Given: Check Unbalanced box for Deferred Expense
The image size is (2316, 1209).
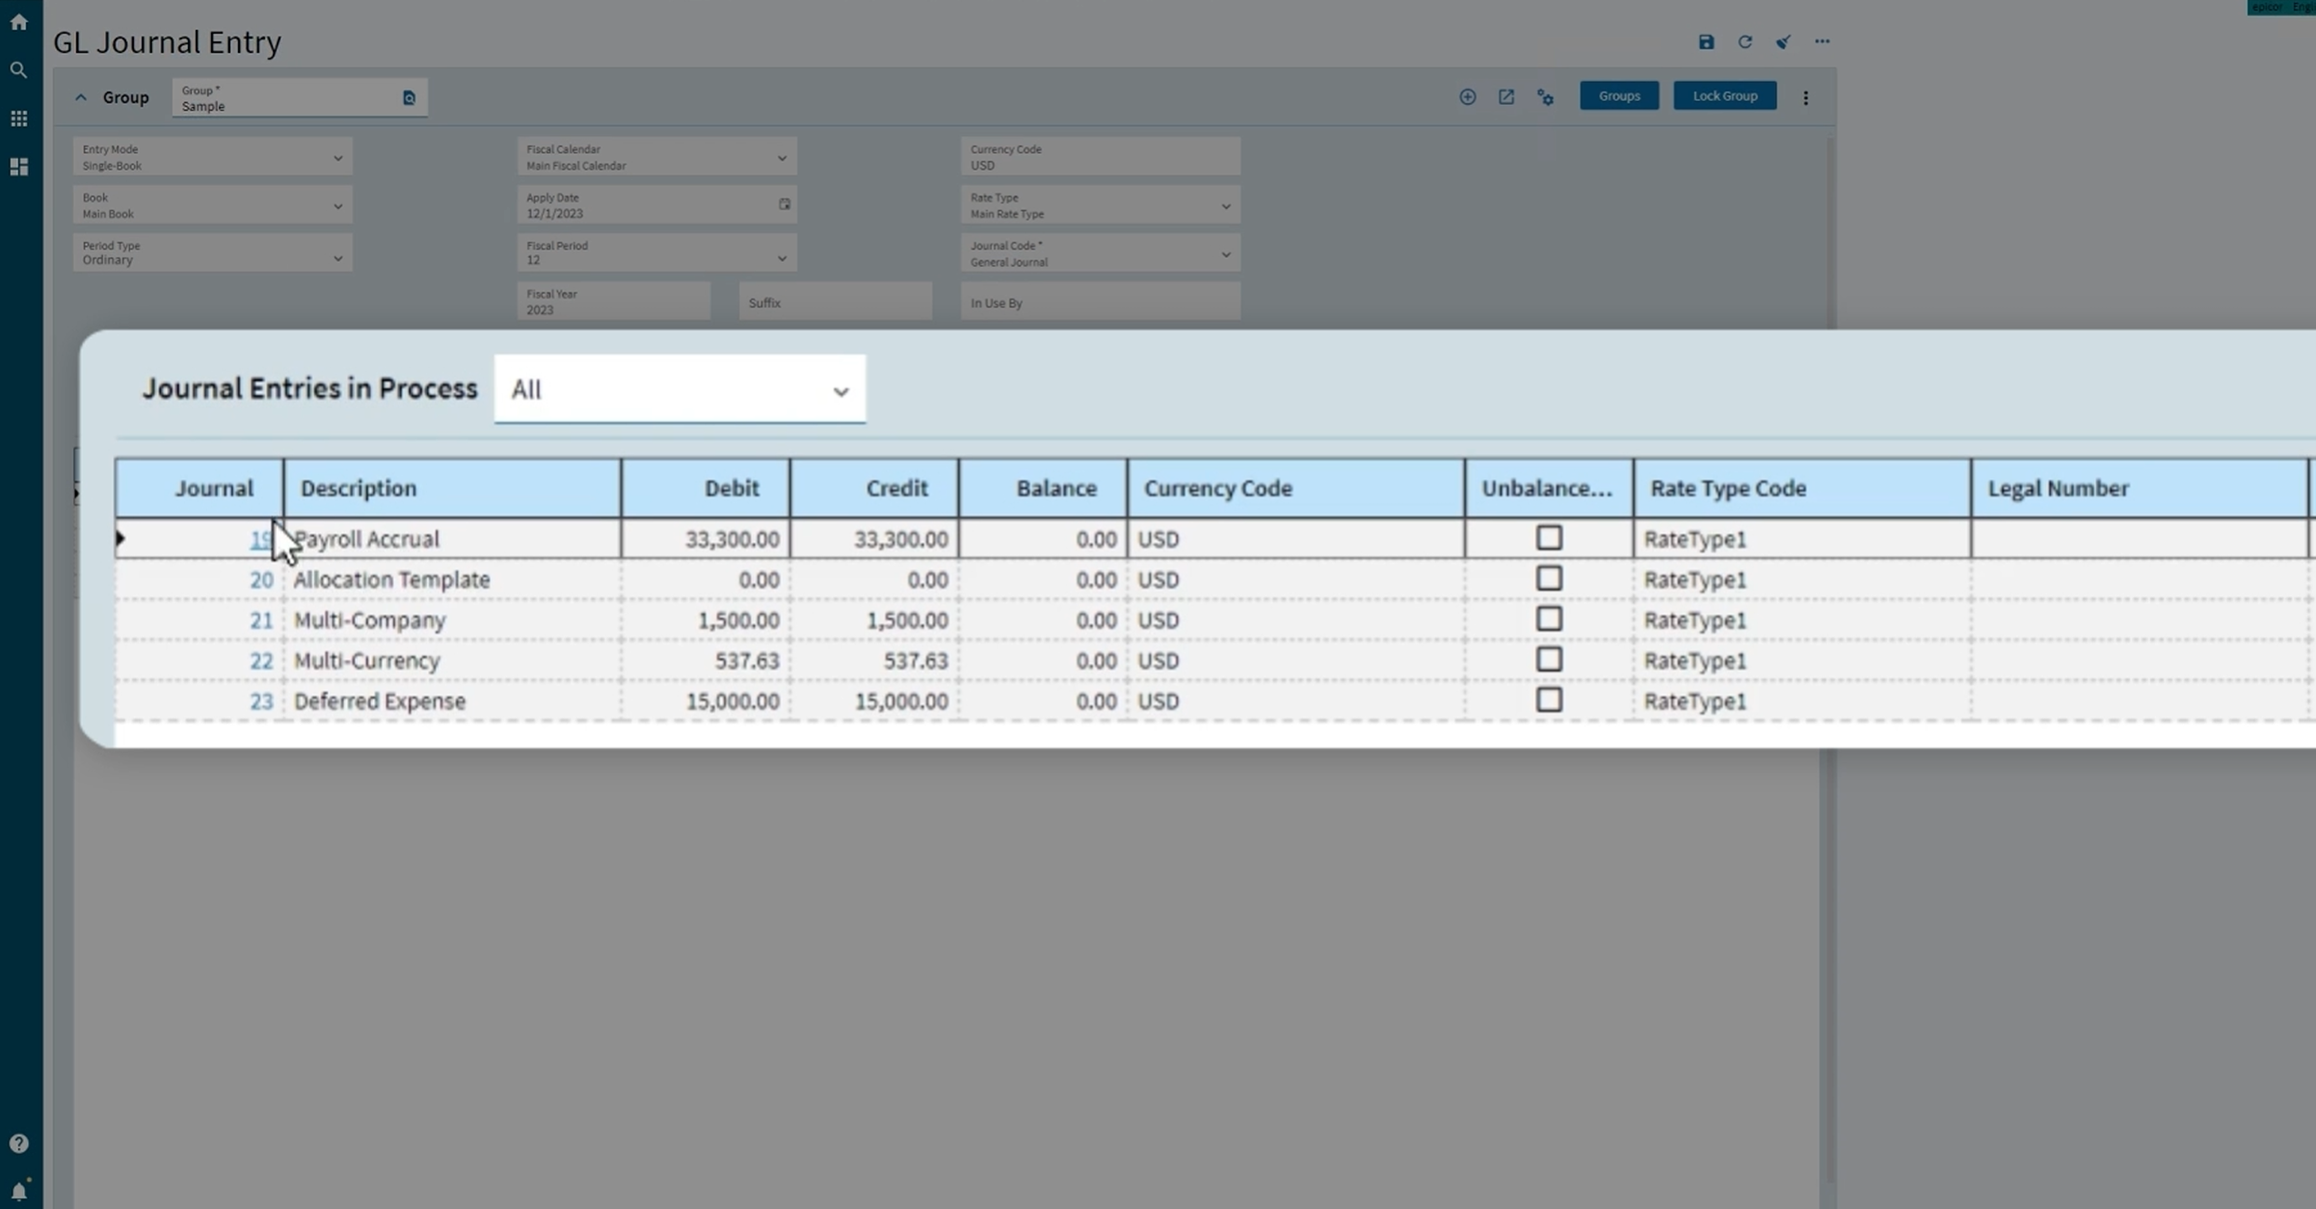Looking at the screenshot, I should pos(1548,699).
